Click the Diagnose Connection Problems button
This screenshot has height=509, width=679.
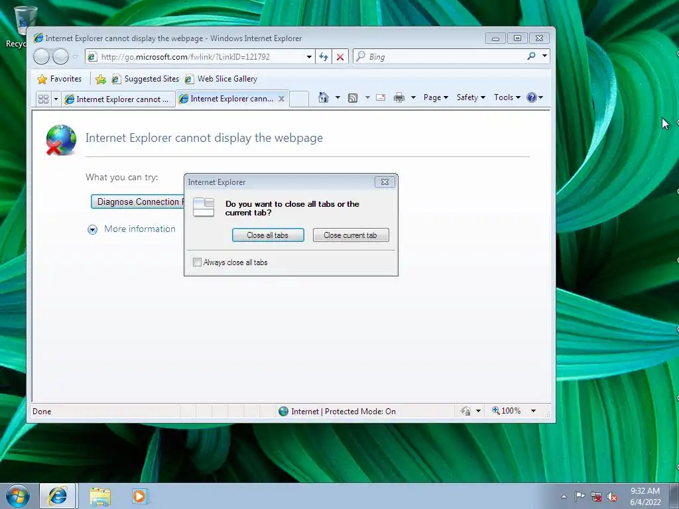click(138, 201)
